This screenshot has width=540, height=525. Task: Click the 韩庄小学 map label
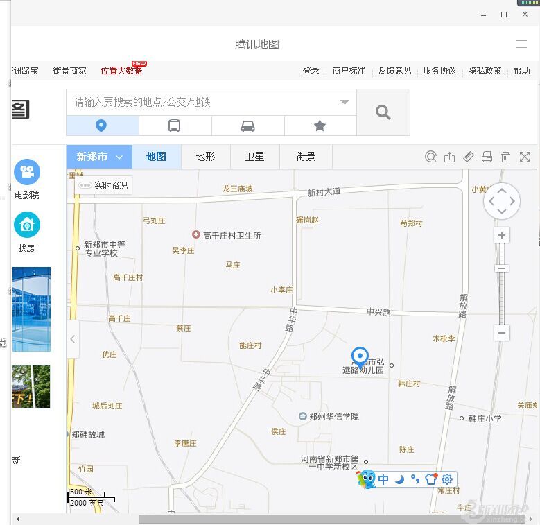click(x=485, y=419)
